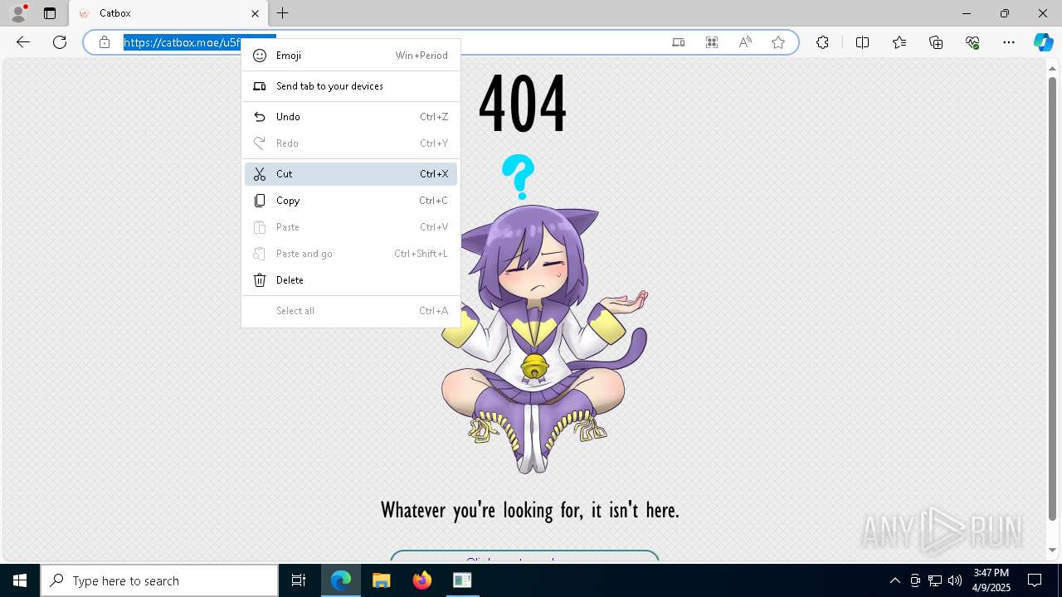
Task: Open the Collections icon
Action: coord(936,42)
